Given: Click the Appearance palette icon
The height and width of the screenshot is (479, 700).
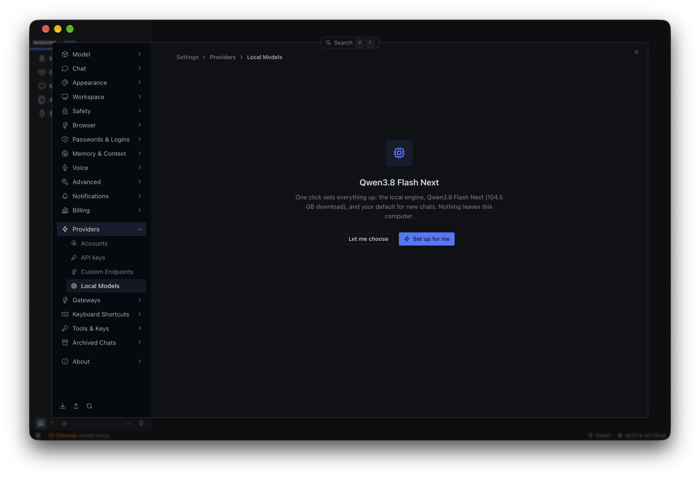Looking at the screenshot, I should pos(65,83).
